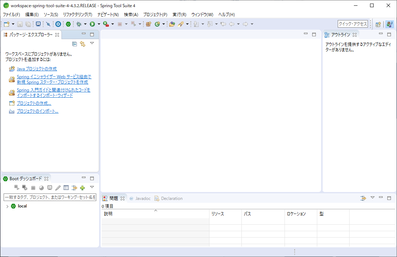The height and width of the screenshot is (257, 397).
Task: Open the New wizard dropdown arrow
Action: point(13,24)
